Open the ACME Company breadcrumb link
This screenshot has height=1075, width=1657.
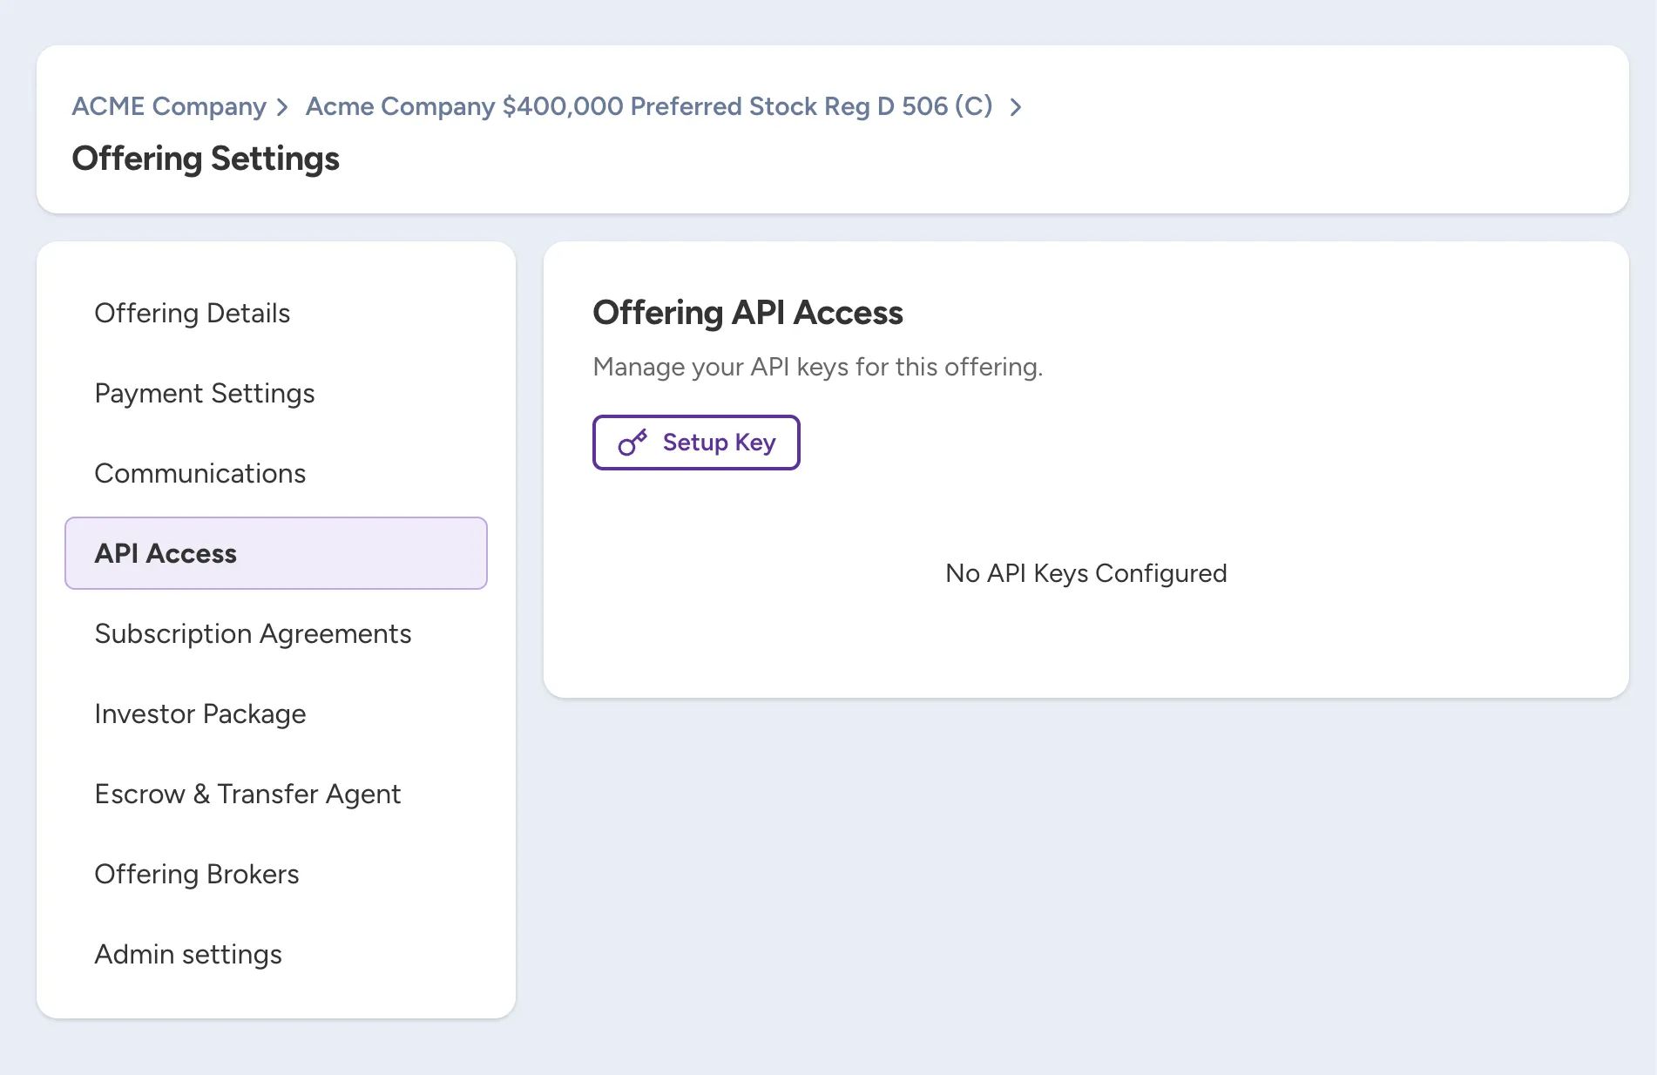point(169,106)
